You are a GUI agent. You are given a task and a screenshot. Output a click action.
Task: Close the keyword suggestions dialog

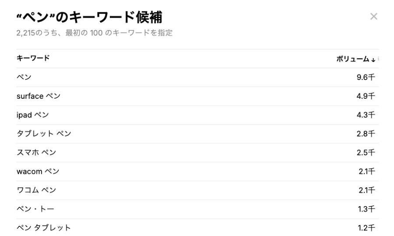click(374, 17)
